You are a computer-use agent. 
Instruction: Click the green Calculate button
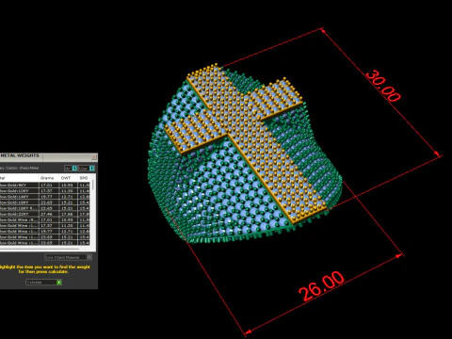(x=43, y=282)
